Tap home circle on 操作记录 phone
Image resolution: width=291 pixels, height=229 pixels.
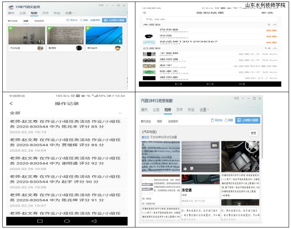click(x=67, y=221)
